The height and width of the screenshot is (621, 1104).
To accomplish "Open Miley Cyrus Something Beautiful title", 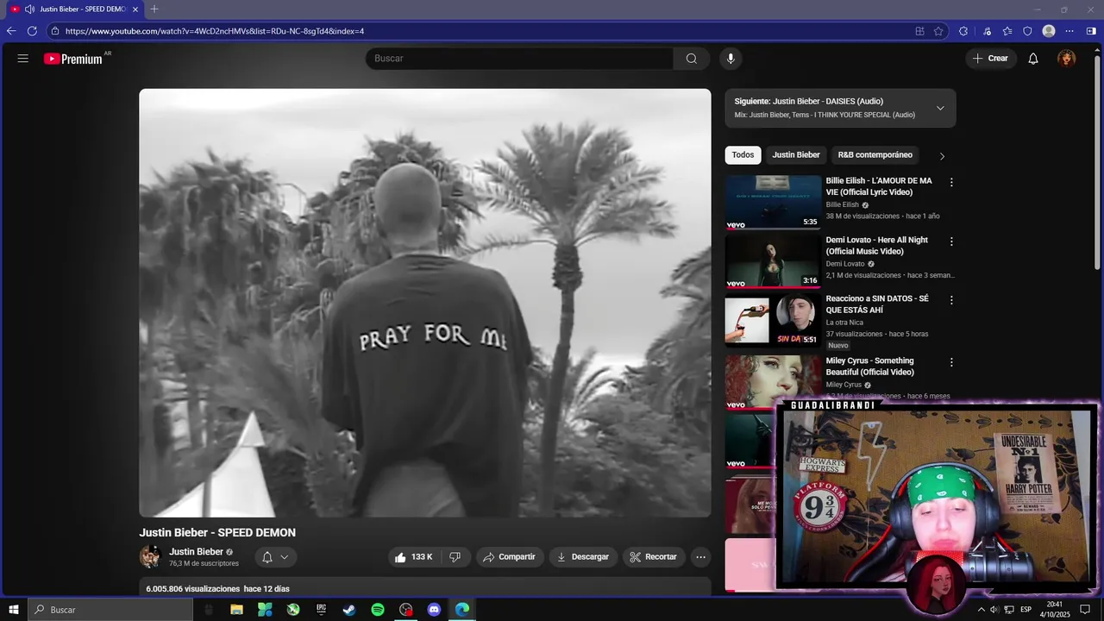I will [x=869, y=367].
